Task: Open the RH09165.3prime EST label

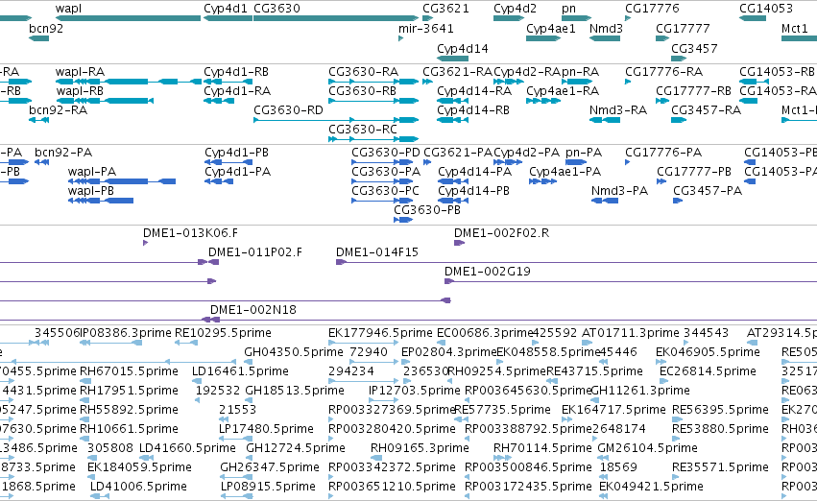Action: pos(420,448)
